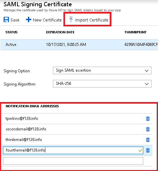The width and height of the screenshot is (158, 171).
Task: Click the green validation checkmark in email field
Action: [140, 151]
